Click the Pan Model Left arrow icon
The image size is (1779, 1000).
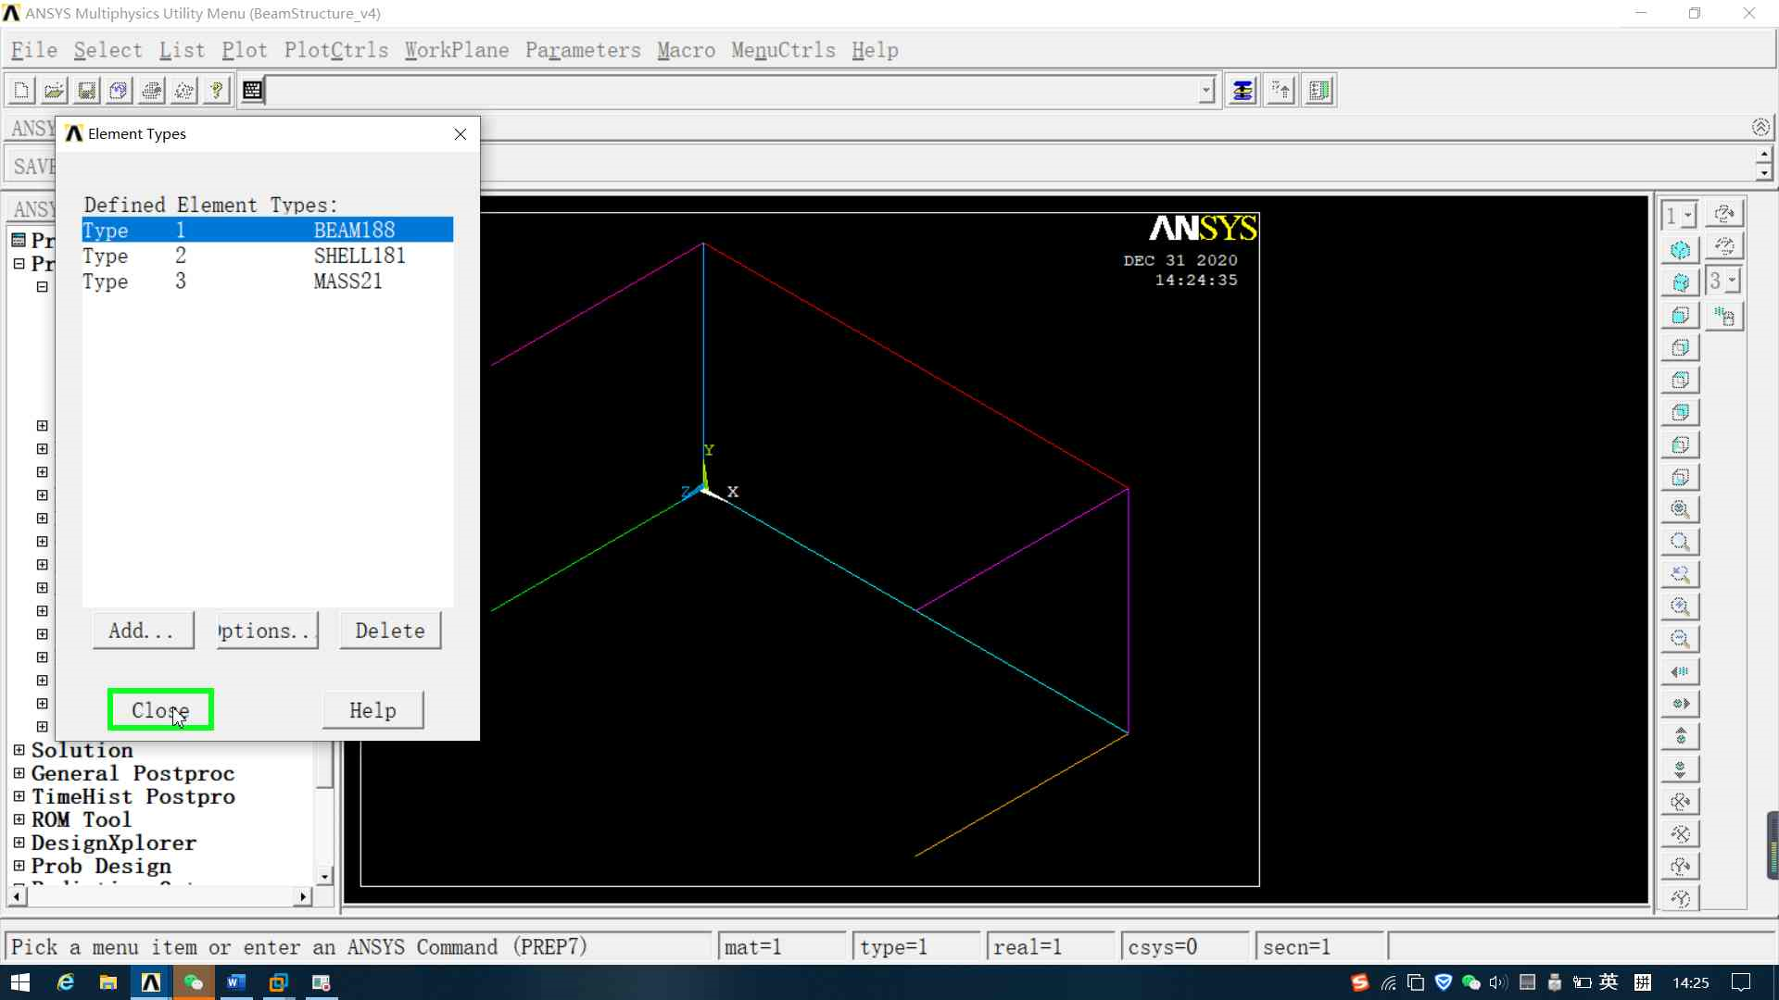pos(1679,671)
